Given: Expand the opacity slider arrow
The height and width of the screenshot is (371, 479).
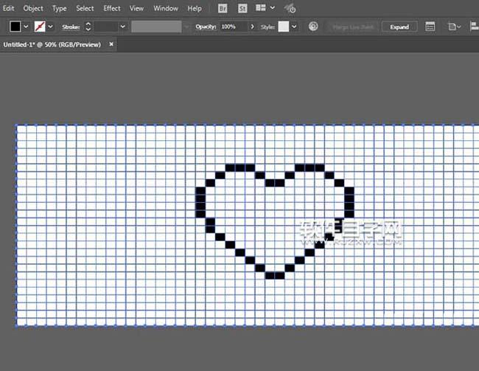Looking at the screenshot, I should coord(253,27).
